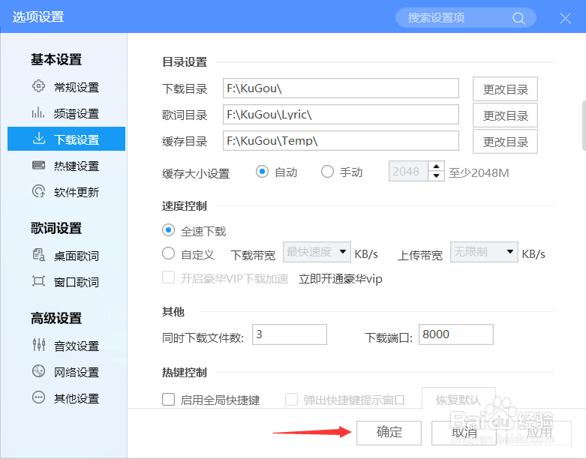Click the globe icon beside 网络设置
The image size is (586, 459).
pos(38,370)
